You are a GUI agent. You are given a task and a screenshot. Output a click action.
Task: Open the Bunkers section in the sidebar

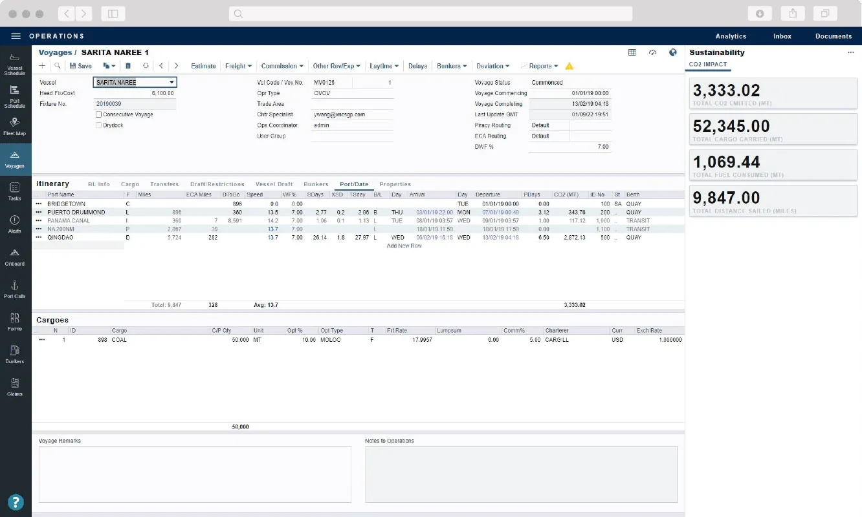(x=14, y=354)
